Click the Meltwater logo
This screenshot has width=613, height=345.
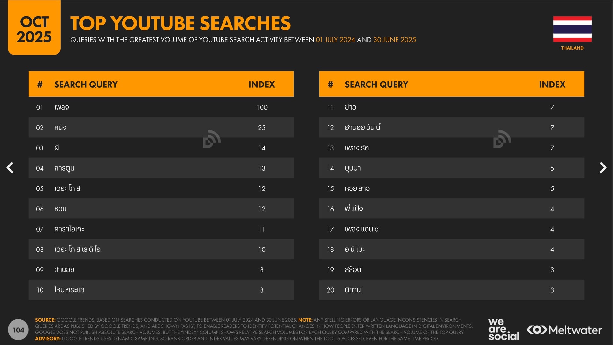pos(564,330)
